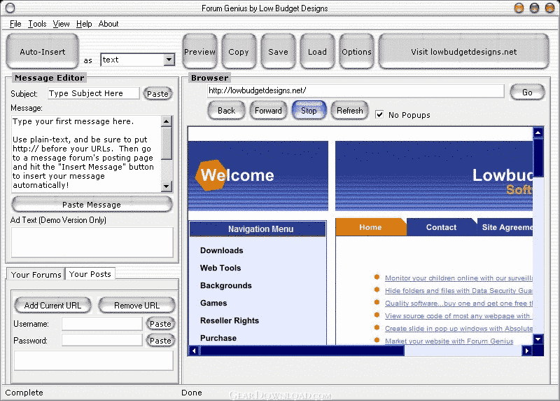Switch to the Your Posts tab
Screen dimensions: 560x401
coord(90,273)
